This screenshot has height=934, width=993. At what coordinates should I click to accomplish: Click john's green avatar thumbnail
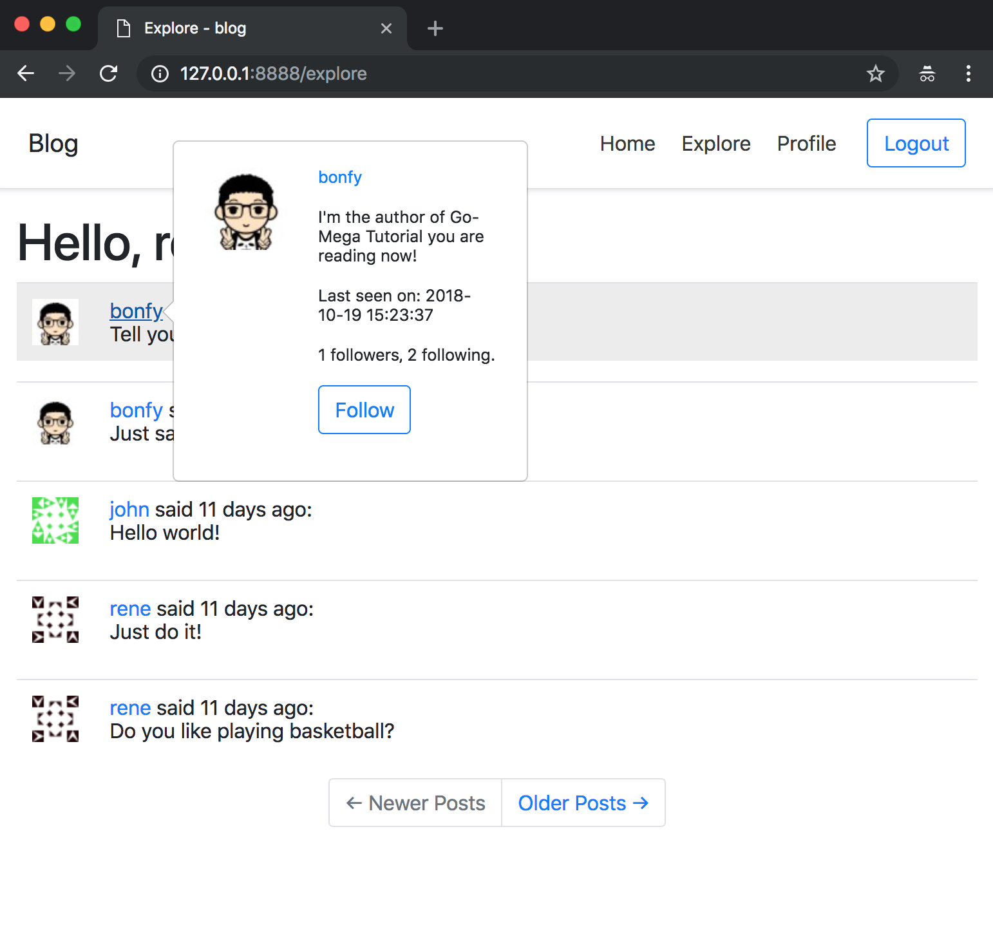point(55,520)
